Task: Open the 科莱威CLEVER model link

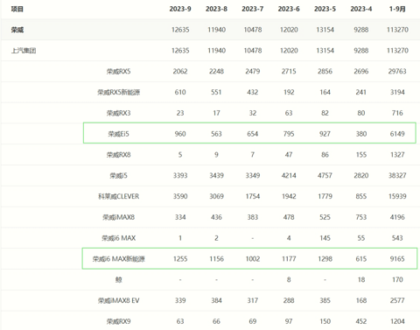Action: [118, 196]
